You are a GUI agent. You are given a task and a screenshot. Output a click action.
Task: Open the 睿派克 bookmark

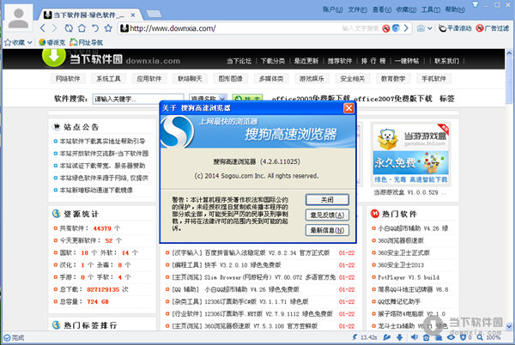coord(51,42)
